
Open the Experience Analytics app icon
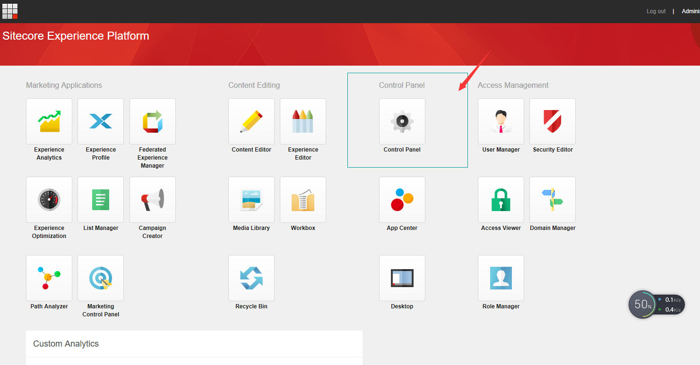point(49,121)
